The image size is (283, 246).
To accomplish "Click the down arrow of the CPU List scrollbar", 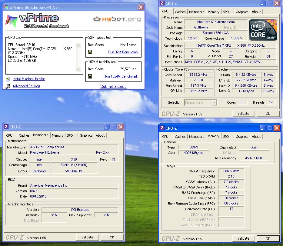I will click(x=78, y=69).
